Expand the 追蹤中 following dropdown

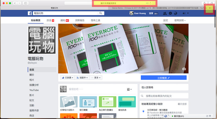pos(82,78)
